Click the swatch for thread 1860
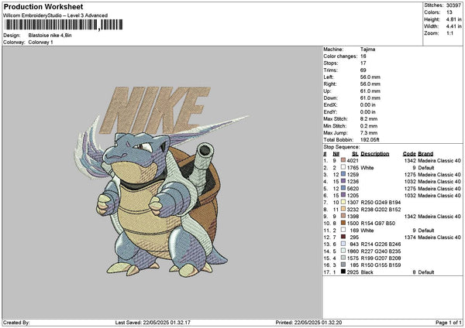 (343, 251)
